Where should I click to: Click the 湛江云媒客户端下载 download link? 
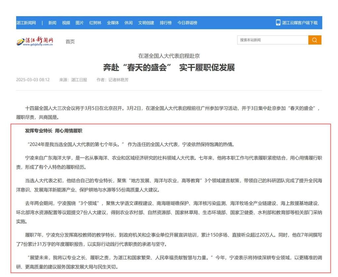click(299, 23)
